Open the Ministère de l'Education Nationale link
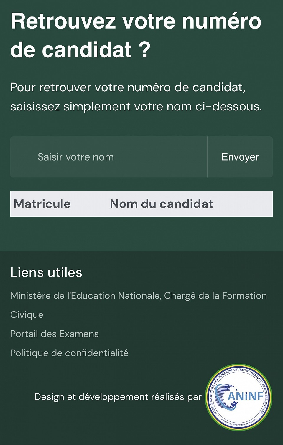The image size is (283, 445). pos(139,305)
